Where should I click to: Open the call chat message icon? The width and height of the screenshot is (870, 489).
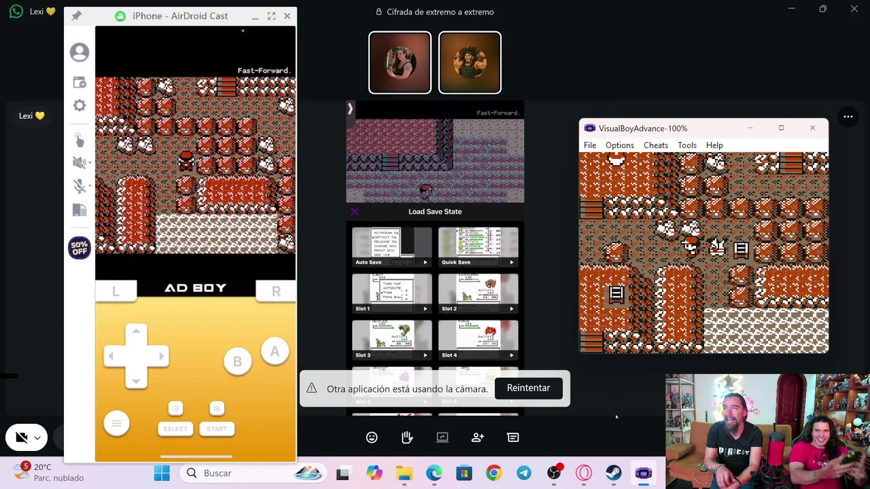pos(513,437)
